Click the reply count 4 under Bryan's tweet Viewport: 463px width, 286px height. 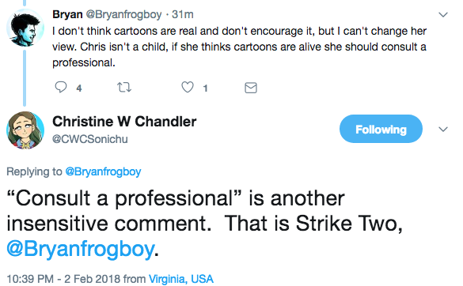click(x=79, y=88)
